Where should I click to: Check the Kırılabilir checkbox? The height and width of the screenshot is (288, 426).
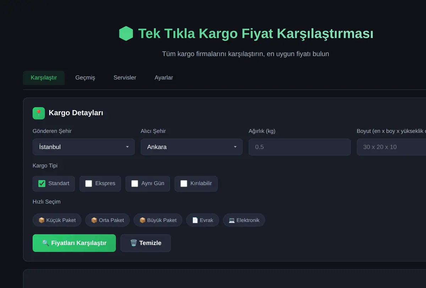[x=184, y=184]
